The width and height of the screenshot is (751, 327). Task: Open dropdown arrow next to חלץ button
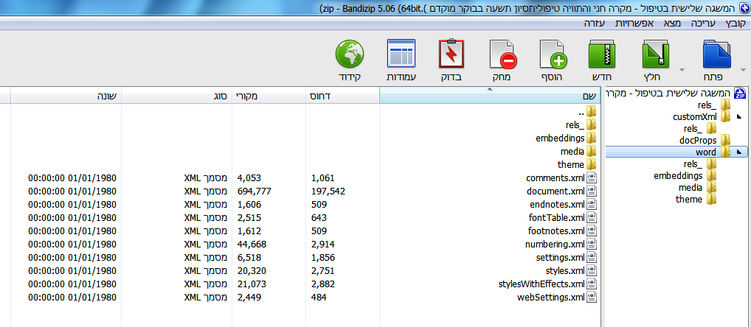tap(682, 70)
